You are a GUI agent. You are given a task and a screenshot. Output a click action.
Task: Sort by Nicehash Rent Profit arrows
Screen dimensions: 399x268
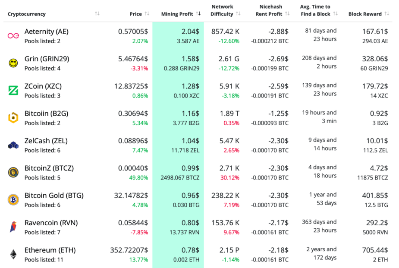(287, 14)
